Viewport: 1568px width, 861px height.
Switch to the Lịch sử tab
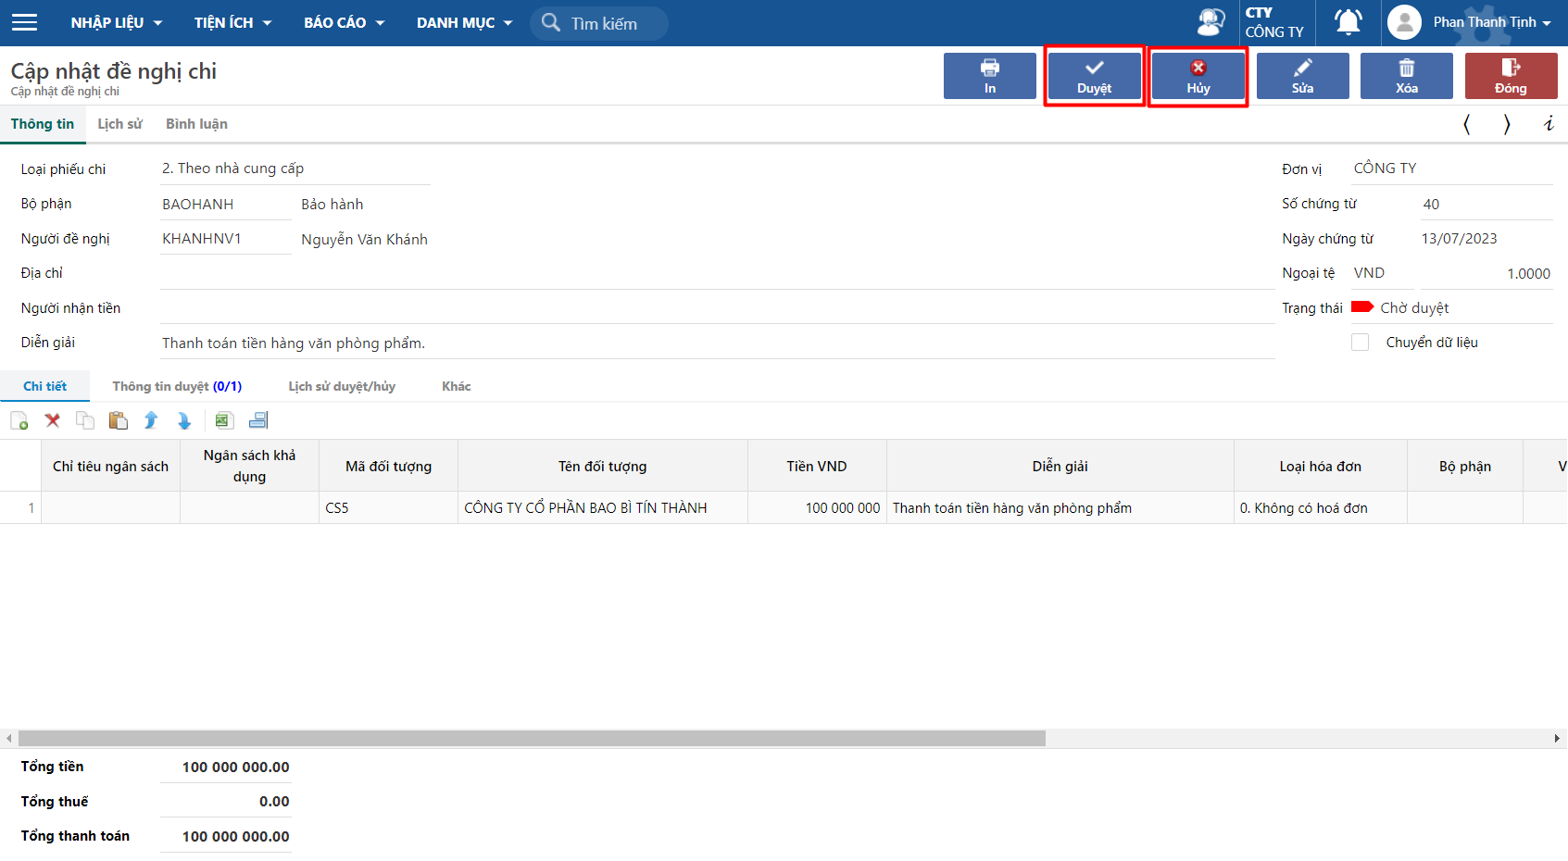click(119, 124)
